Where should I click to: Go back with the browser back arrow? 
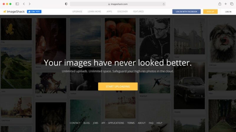click(24, 4)
